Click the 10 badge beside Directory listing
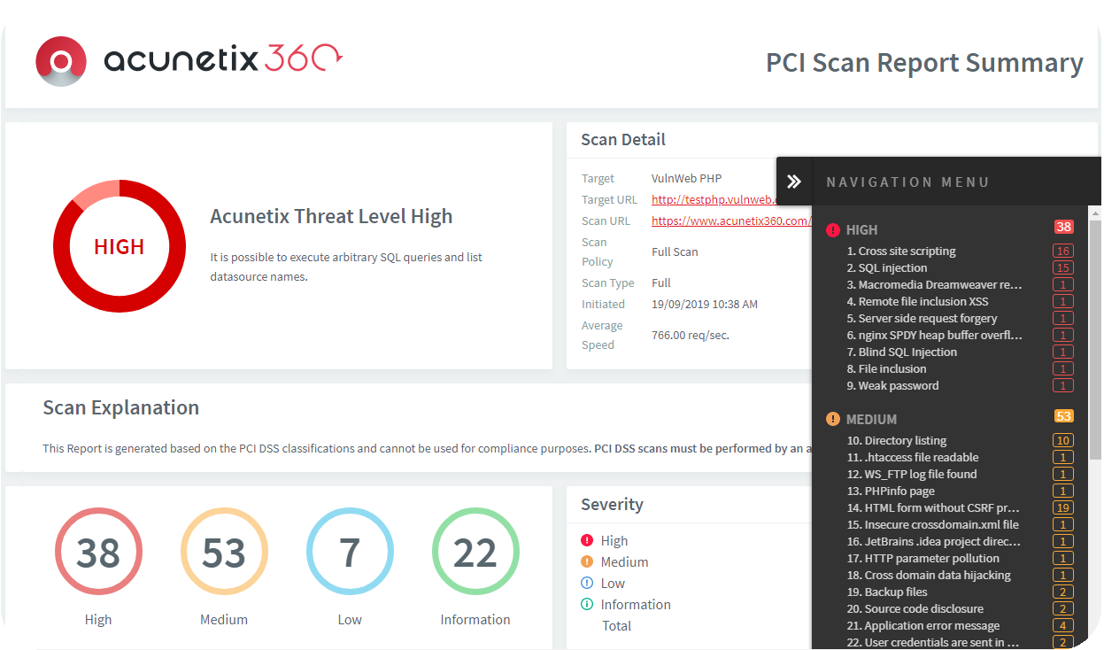The image size is (1104, 650). 1062,440
